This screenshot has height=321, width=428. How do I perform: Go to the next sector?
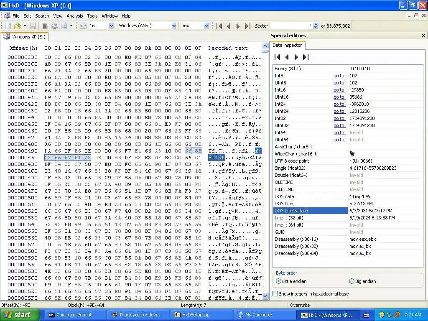point(238,26)
